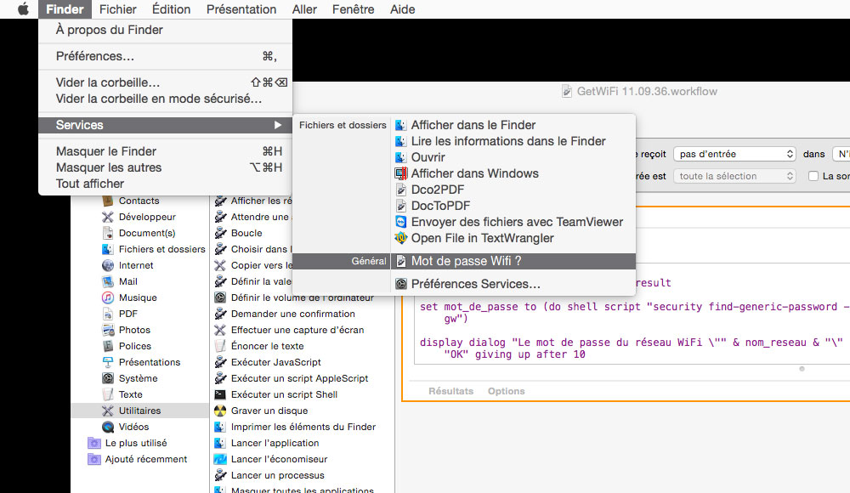Screen dimensions: 850x493
Task: Switch to the Options tab
Action: click(507, 391)
